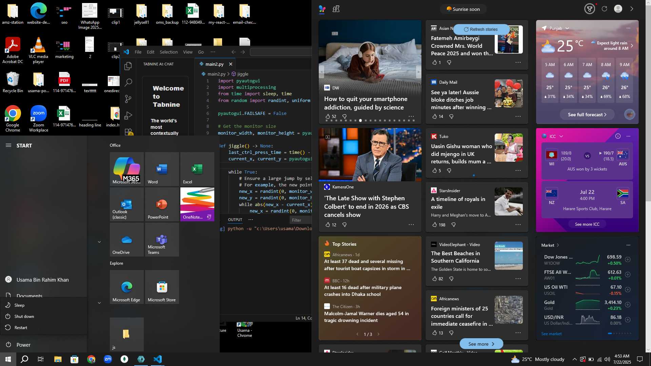Open the Excel tile in Start menu
The height and width of the screenshot is (366, 651).
[x=197, y=169]
